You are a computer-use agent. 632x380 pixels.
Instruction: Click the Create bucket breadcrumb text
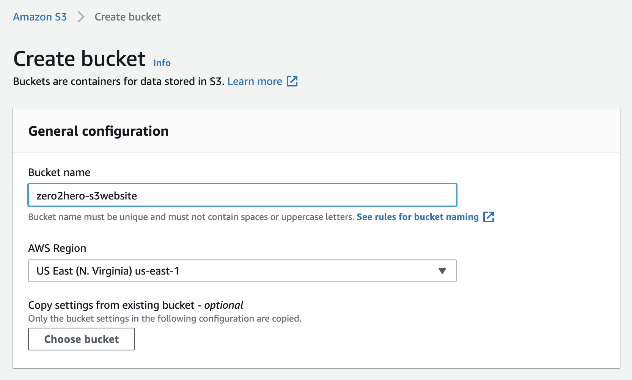(x=127, y=17)
